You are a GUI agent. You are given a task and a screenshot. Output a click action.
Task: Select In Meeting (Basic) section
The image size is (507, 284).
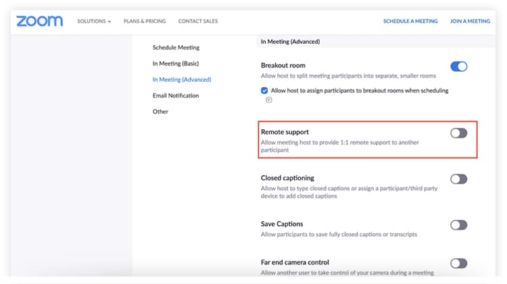176,64
